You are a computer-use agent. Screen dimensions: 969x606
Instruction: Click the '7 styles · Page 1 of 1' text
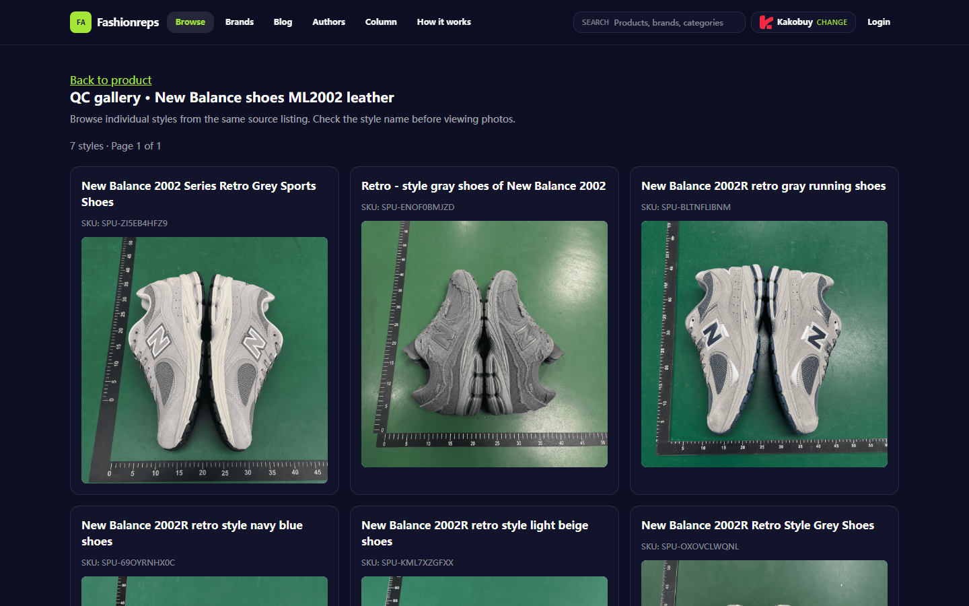pos(115,146)
